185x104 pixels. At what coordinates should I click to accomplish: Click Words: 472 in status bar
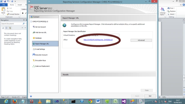tap(16, 97)
